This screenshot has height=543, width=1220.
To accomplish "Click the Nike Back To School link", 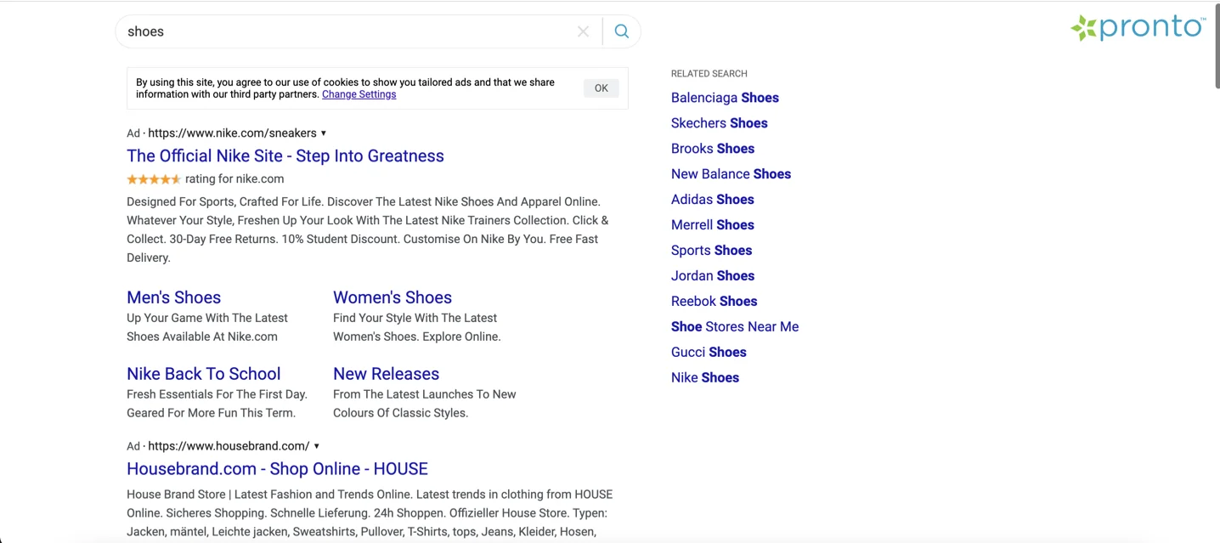I will [203, 374].
